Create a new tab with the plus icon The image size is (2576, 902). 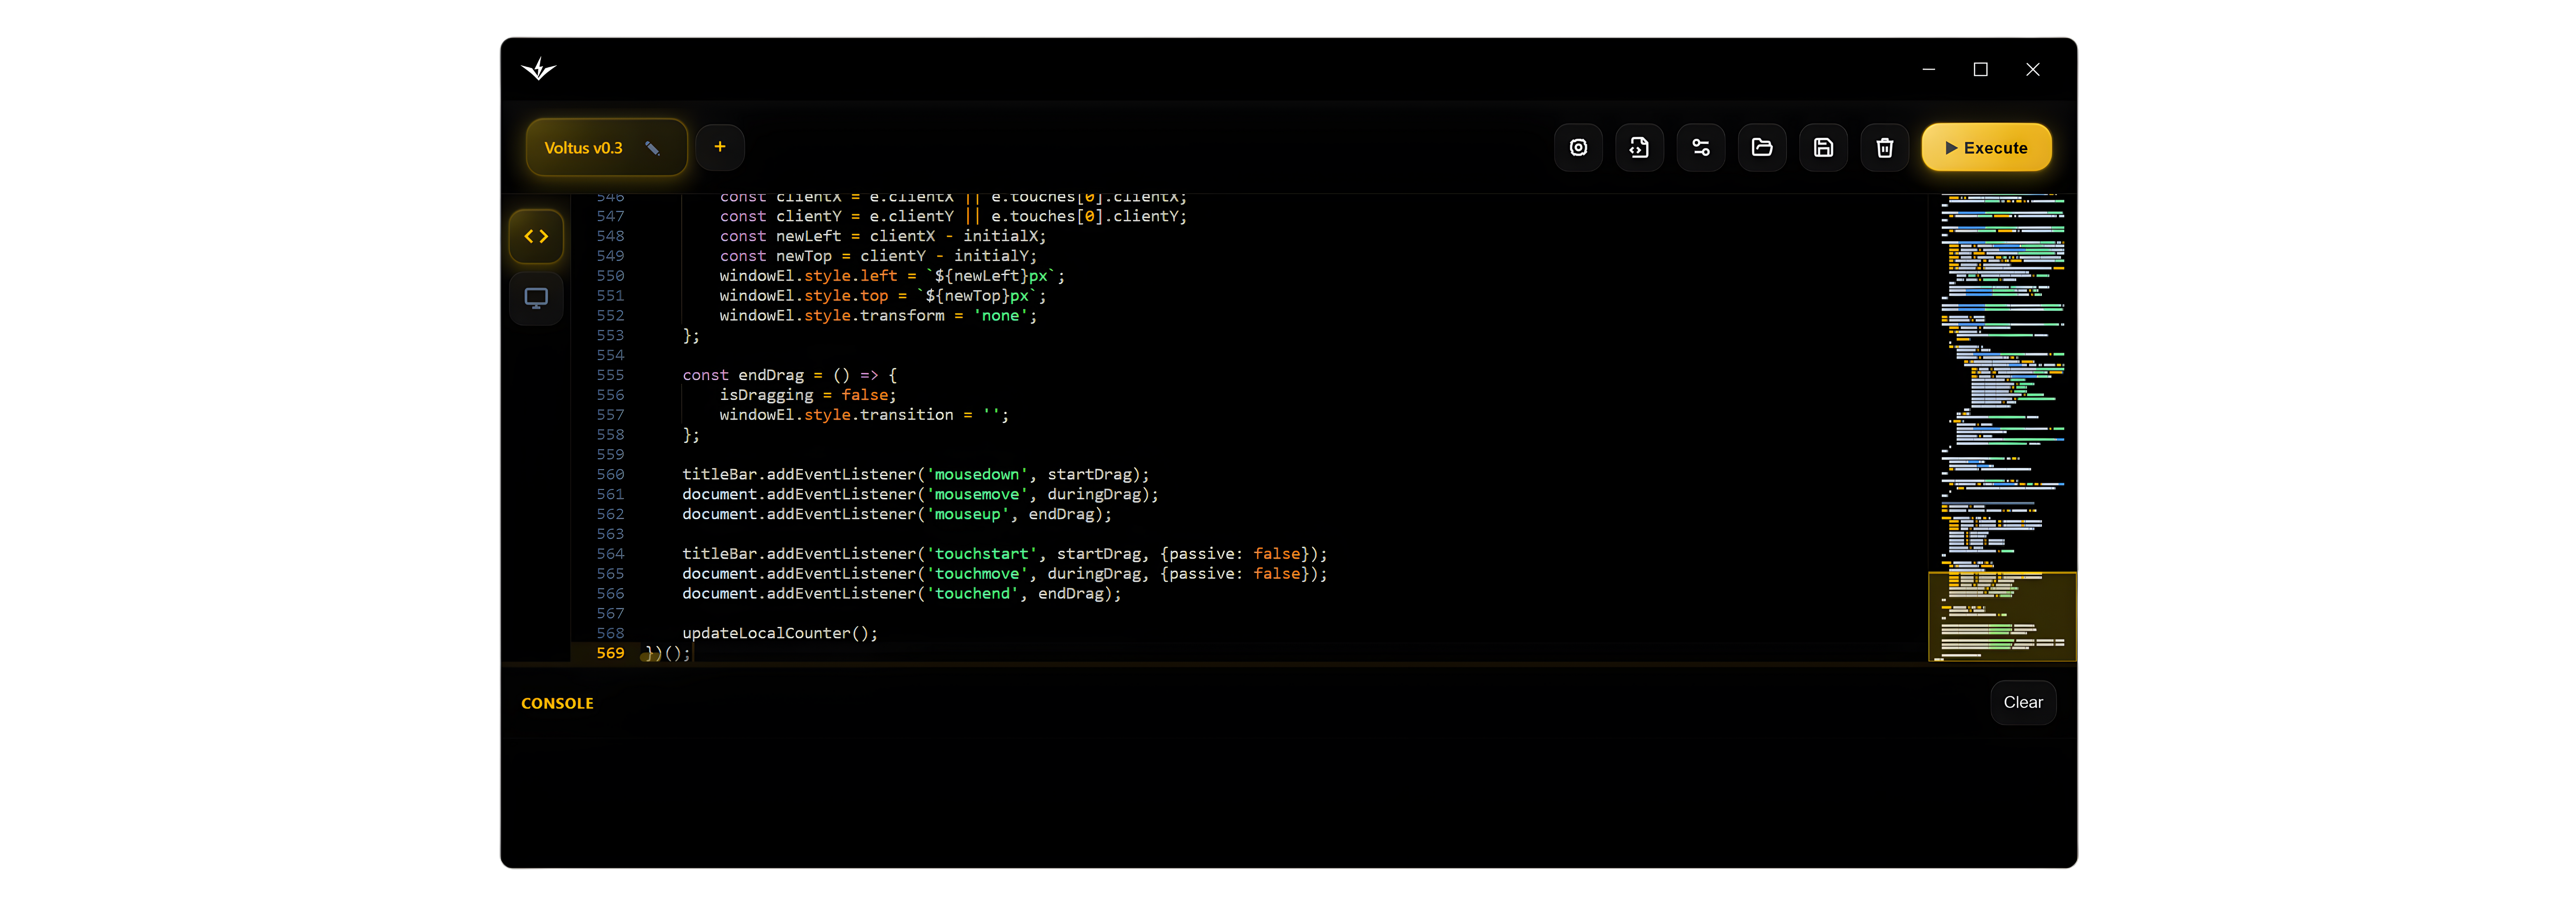pyautogui.click(x=719, y=147)
